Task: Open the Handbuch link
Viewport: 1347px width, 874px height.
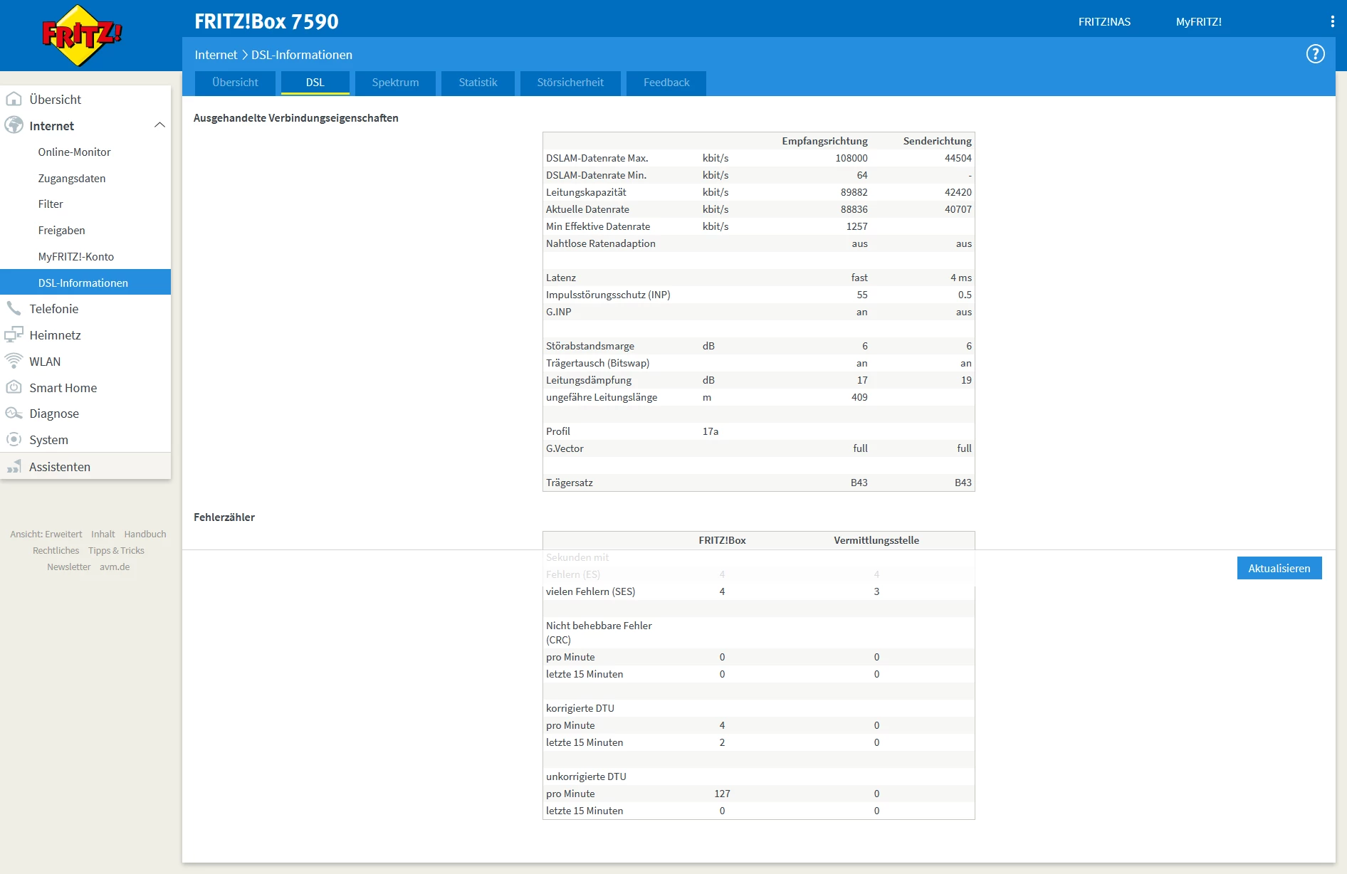Action: 145,534
